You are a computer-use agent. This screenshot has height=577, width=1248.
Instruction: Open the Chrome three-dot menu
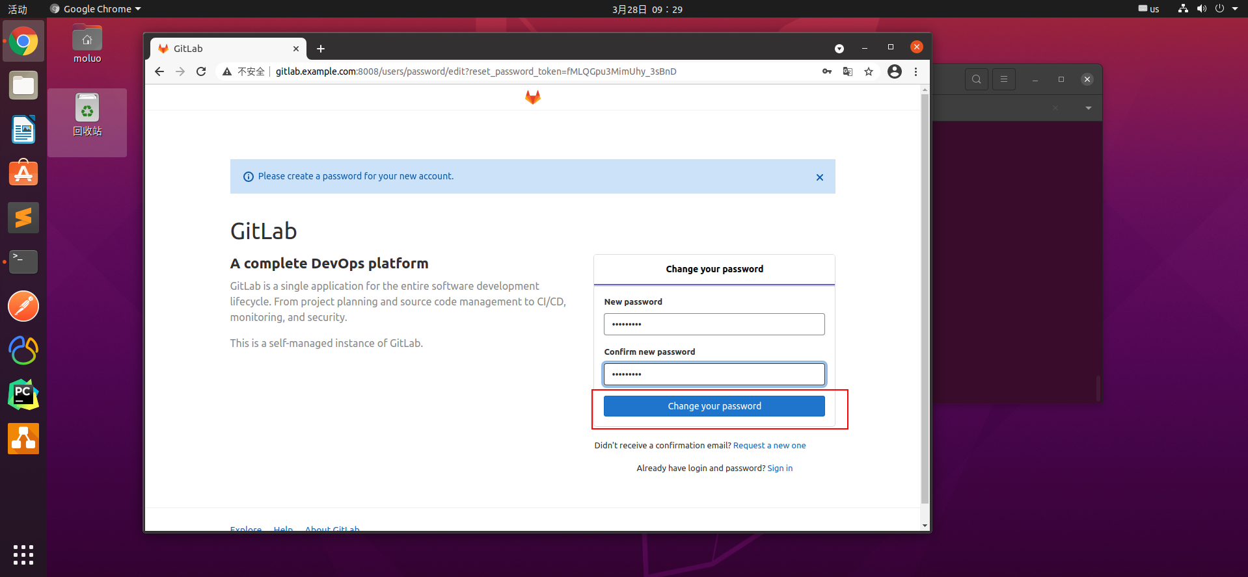click(x=916, y=71)
